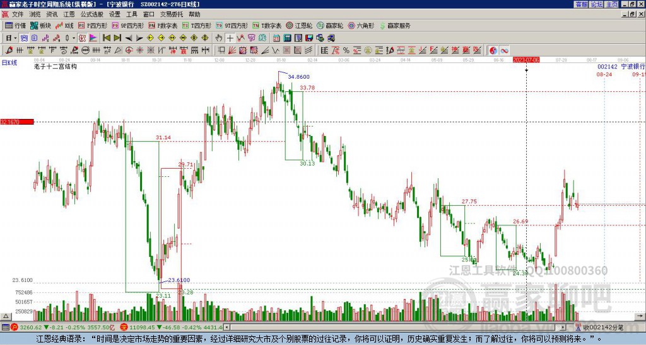This screenshot has width=646, height=345.
Task: Open 赢家服务 service
Action: 395,25
